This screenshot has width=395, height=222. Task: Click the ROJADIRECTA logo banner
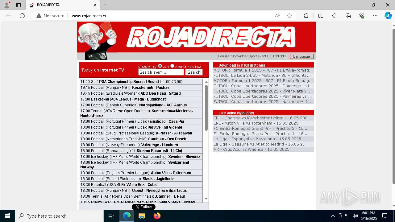(211, 37)
